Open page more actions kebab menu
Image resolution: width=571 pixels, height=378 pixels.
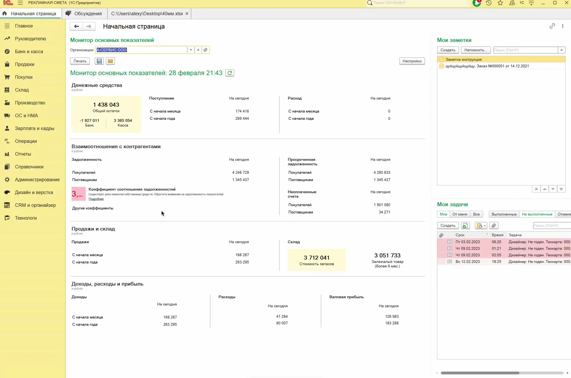click(x=563, y=26)
